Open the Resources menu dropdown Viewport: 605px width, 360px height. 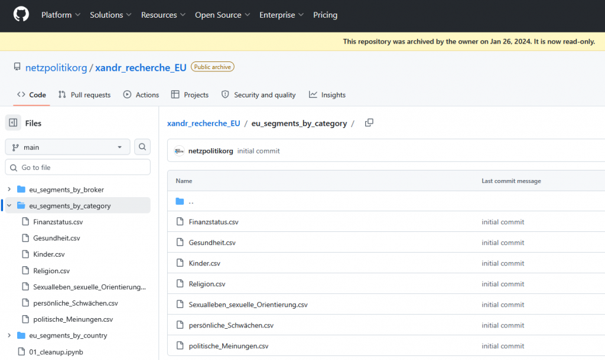pyautogui.click(x=163, y=15)
